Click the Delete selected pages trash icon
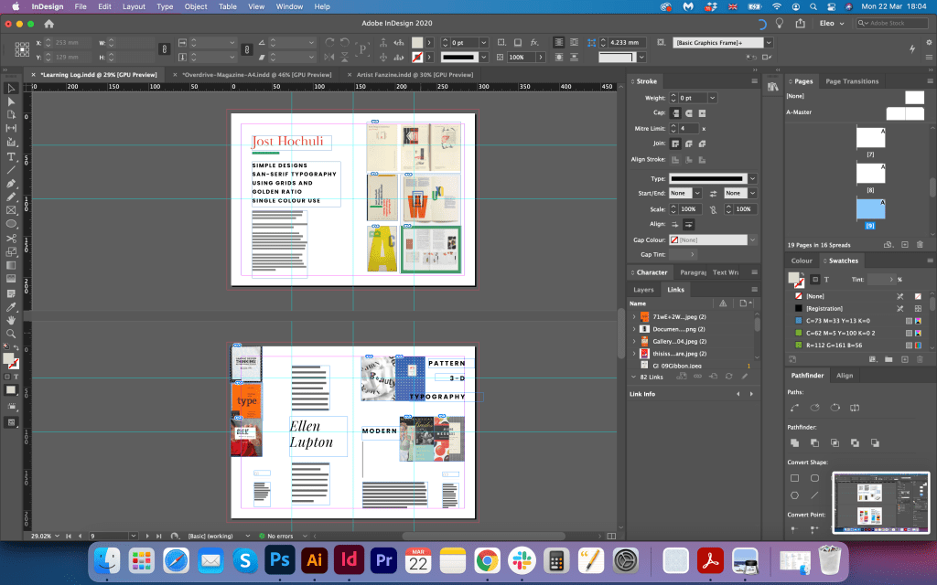This screenshot has height=585, width=937. click(918, 244)
